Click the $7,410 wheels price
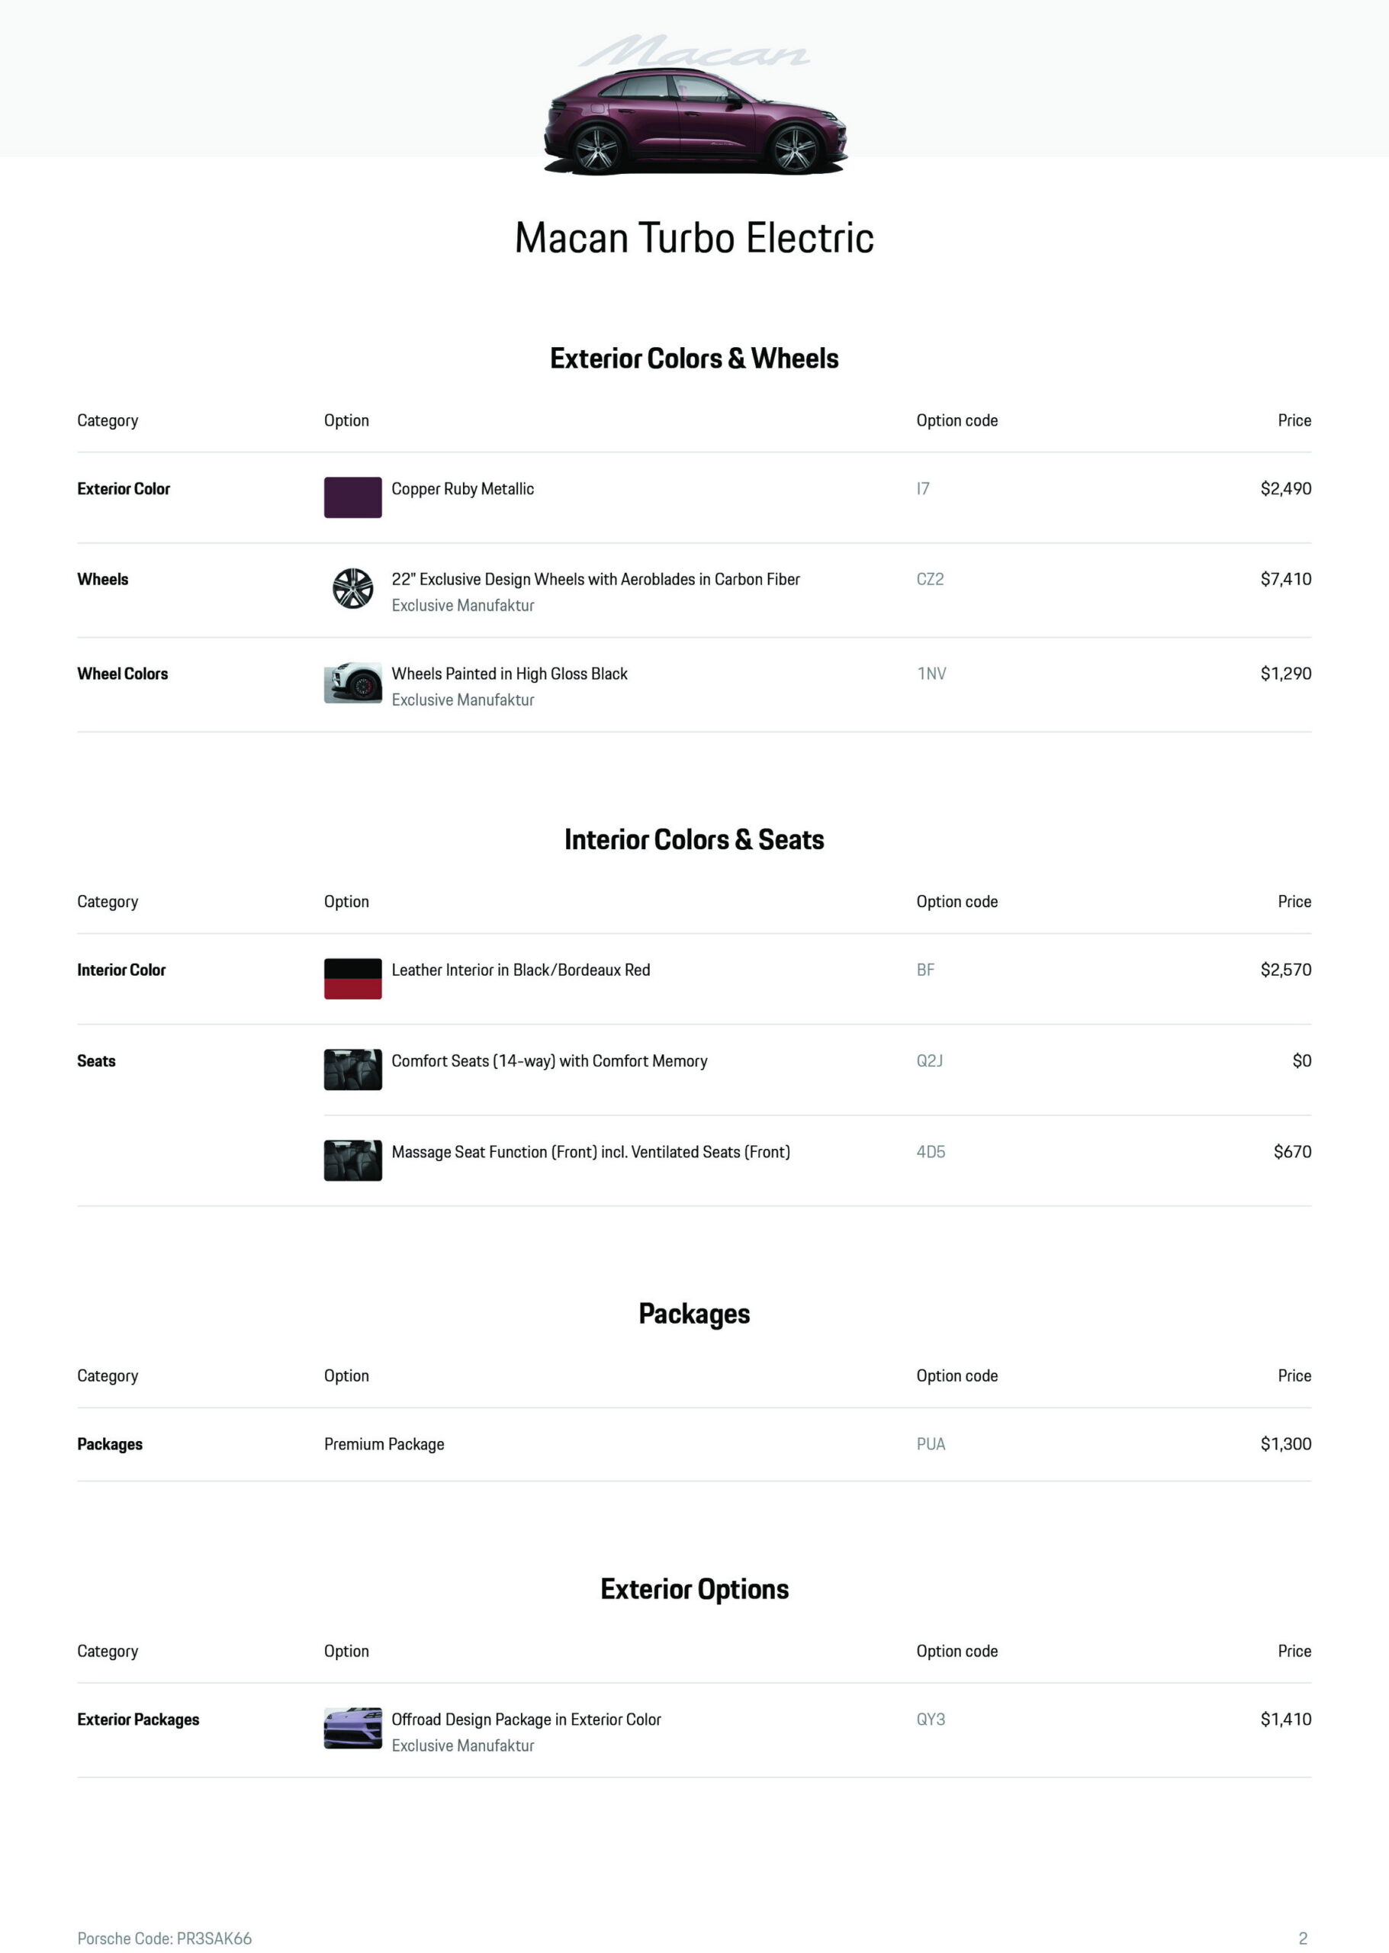Image resolution: width=1389 pixels, height=1953 pixels. click(1285, 579)
